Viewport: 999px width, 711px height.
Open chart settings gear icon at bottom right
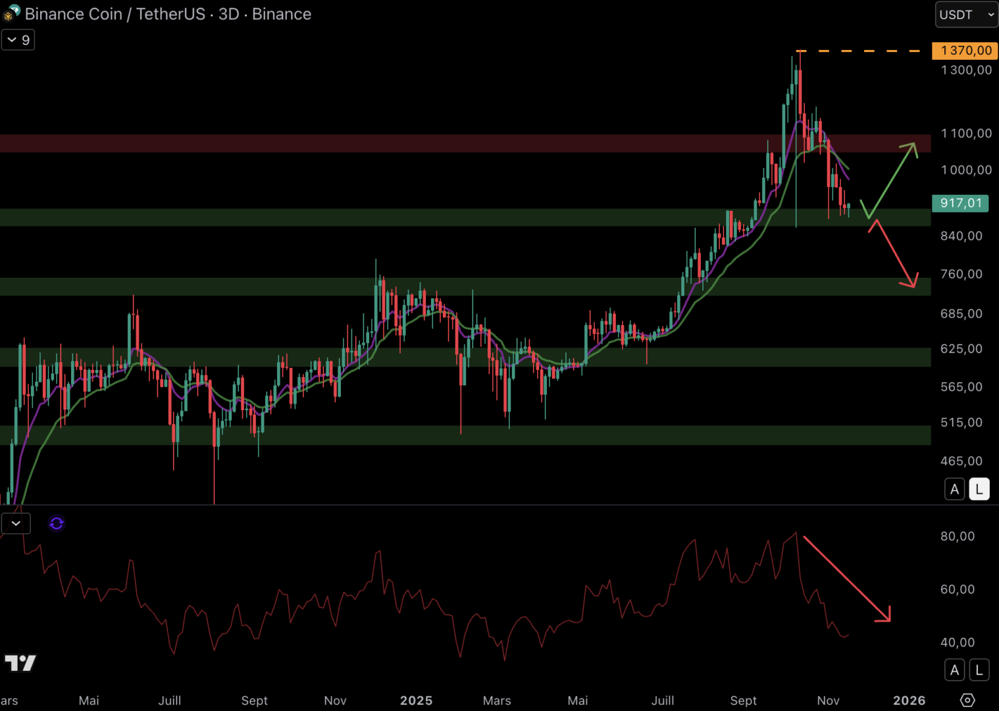point(967,700)
